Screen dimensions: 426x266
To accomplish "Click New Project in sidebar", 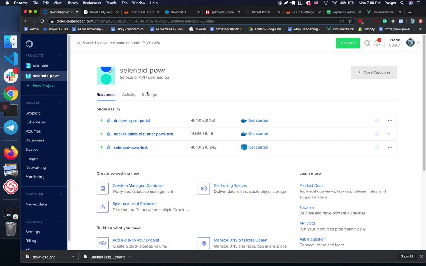I will click(44, 85).
